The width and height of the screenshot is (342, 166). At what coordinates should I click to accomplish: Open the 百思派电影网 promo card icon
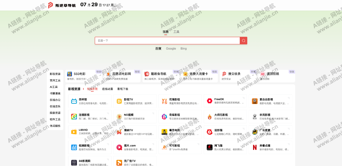[108, 74]
